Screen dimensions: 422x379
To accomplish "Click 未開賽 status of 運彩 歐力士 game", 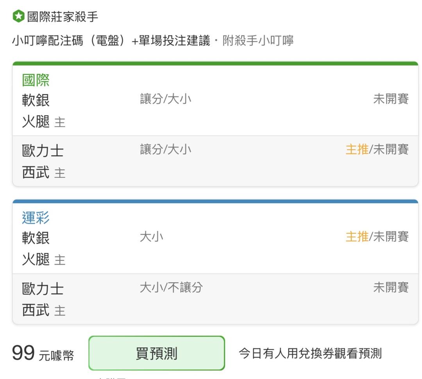I will point(391,287).
